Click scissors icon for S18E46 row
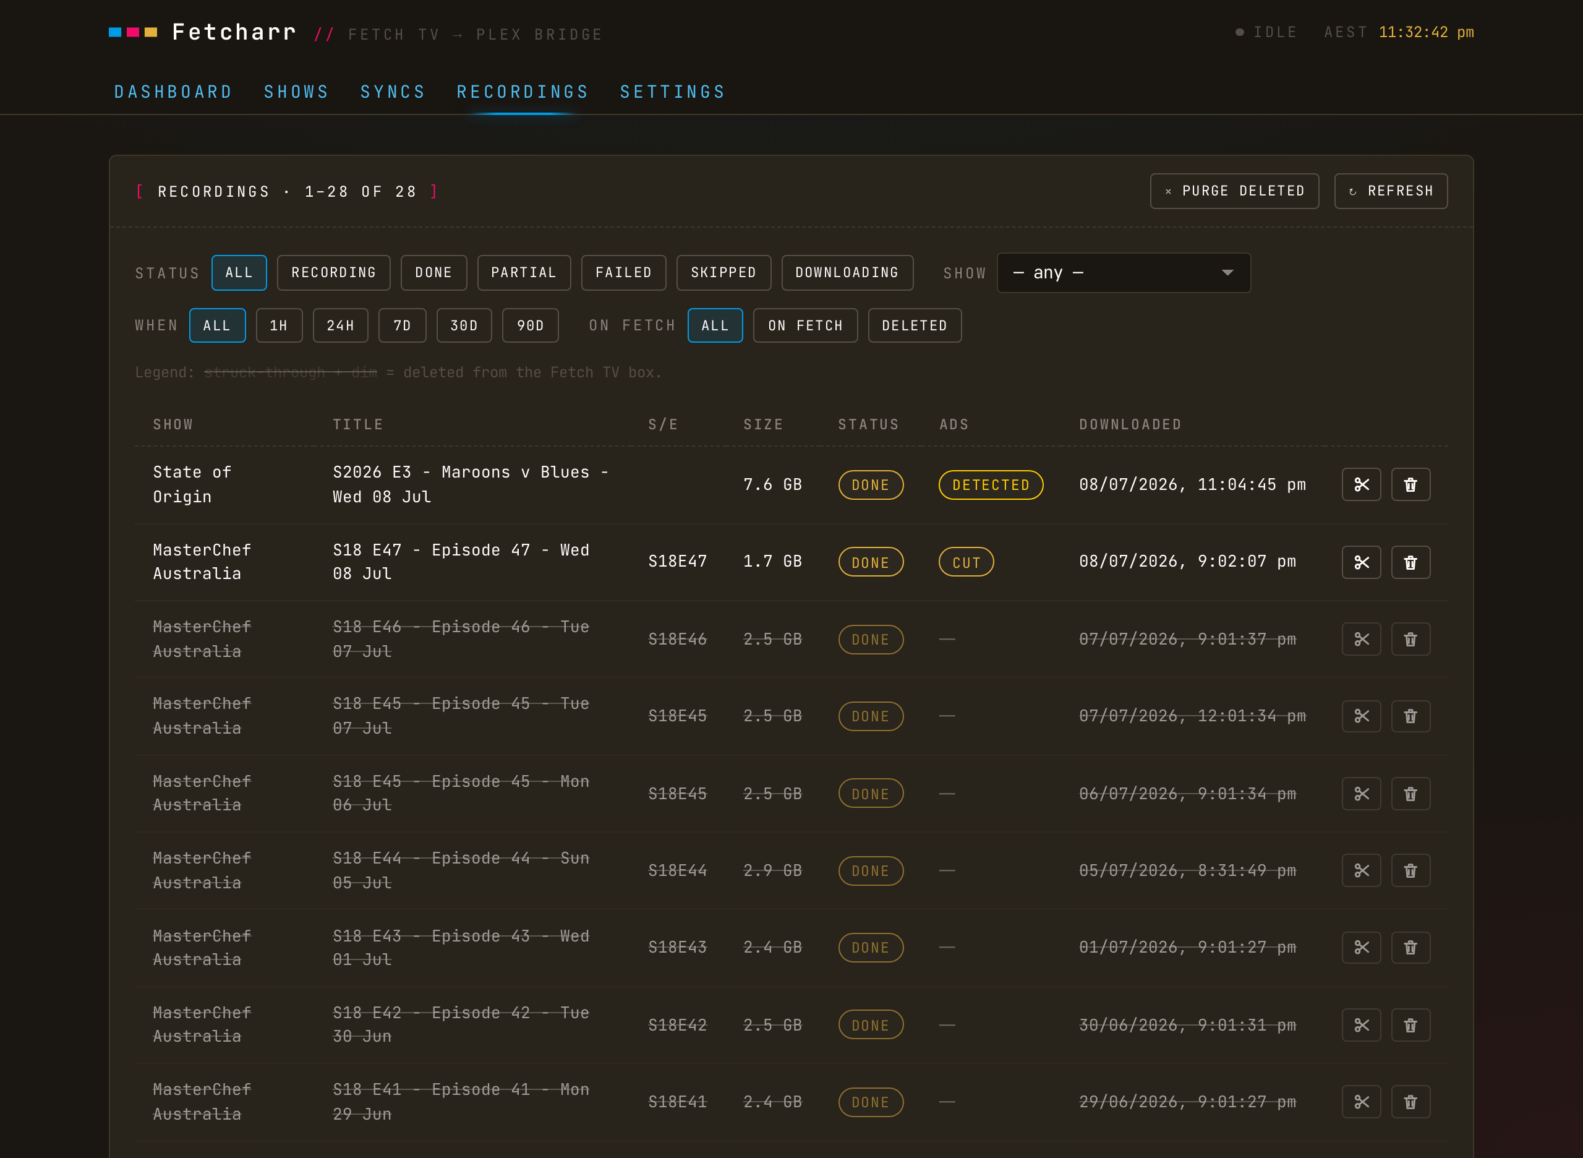The height and width of the screenshot is (1158, 1583). pyautogui.click(x=1361, y=639)
